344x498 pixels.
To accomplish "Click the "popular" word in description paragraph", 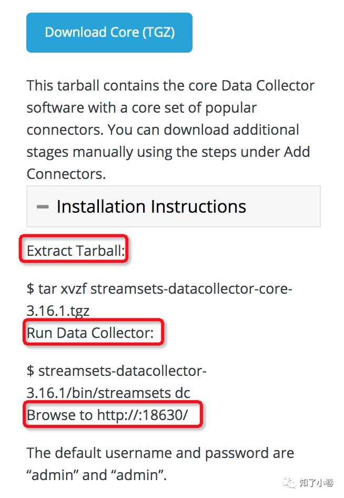I will (x=231, y=108).
